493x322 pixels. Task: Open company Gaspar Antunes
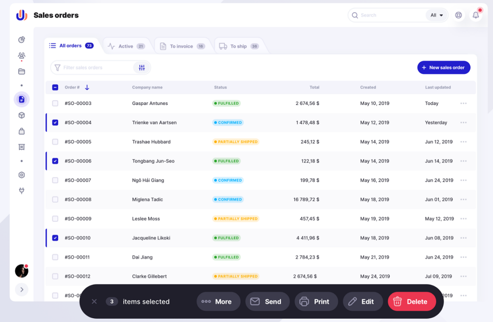pos(150,103)
